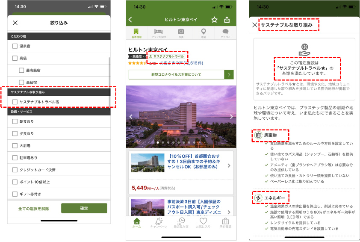Image resolution: width=360 pixels, height=242 pixels.
Task: Open the 10%OFF plan chevron
Action: point(229,165)
